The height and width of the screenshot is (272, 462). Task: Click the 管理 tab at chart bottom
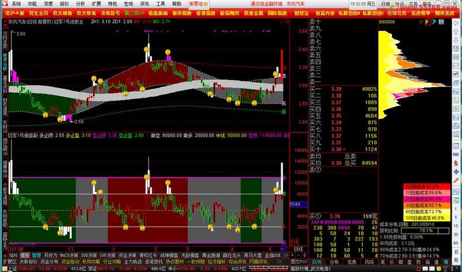click(x=36, y=255)
